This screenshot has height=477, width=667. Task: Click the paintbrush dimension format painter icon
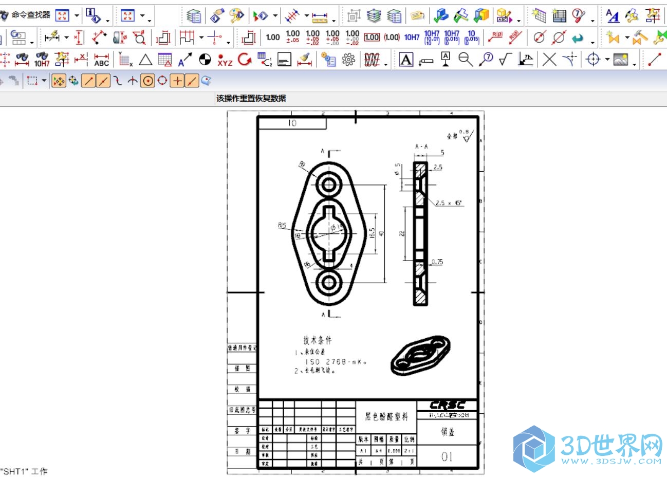(305, 60)
